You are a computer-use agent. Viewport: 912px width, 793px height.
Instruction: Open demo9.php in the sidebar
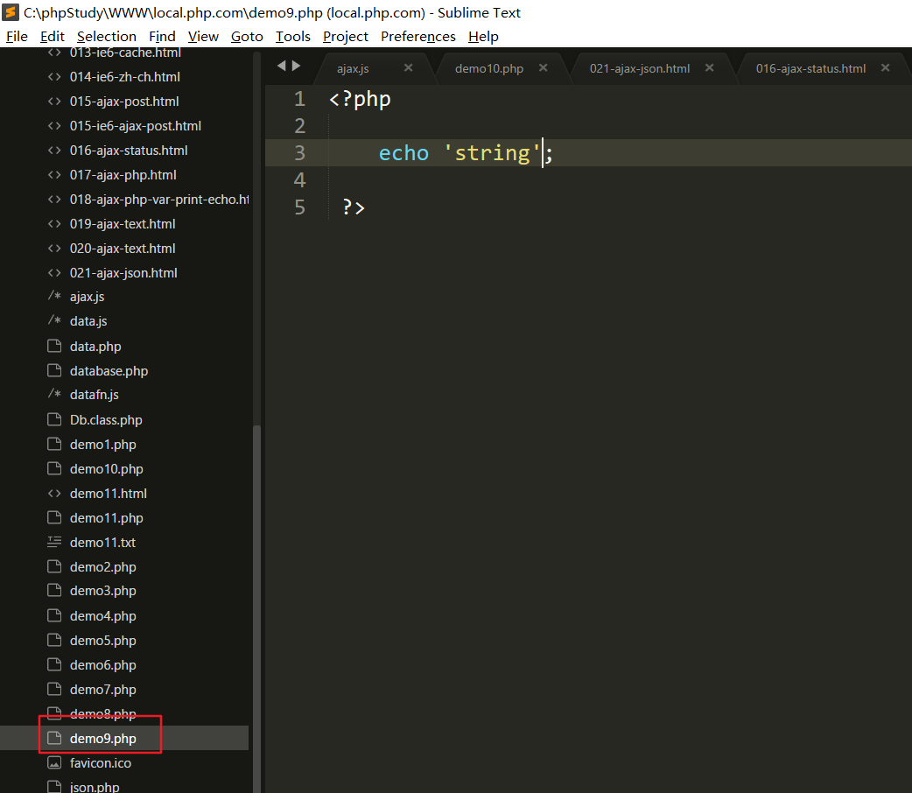102,739
